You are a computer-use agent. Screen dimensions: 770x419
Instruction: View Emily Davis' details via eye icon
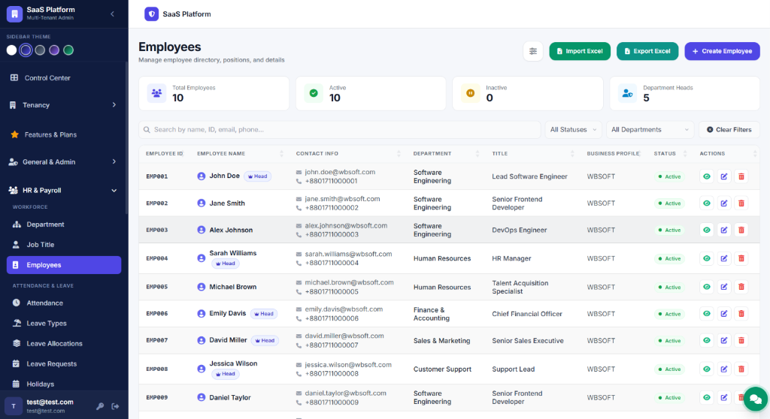pyautogui.click(x=707, y=314)
